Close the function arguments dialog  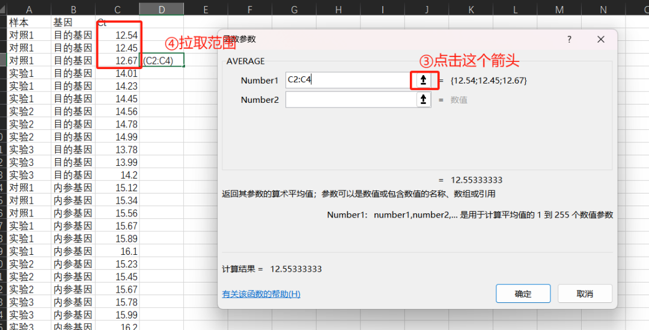pos(600,39)
